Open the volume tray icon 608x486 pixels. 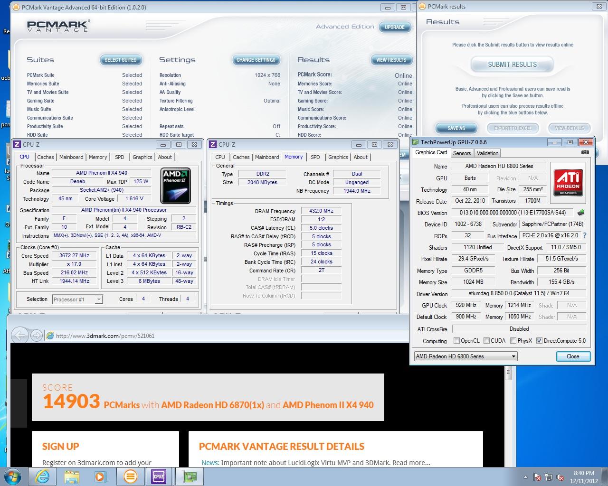click(560, 477)
